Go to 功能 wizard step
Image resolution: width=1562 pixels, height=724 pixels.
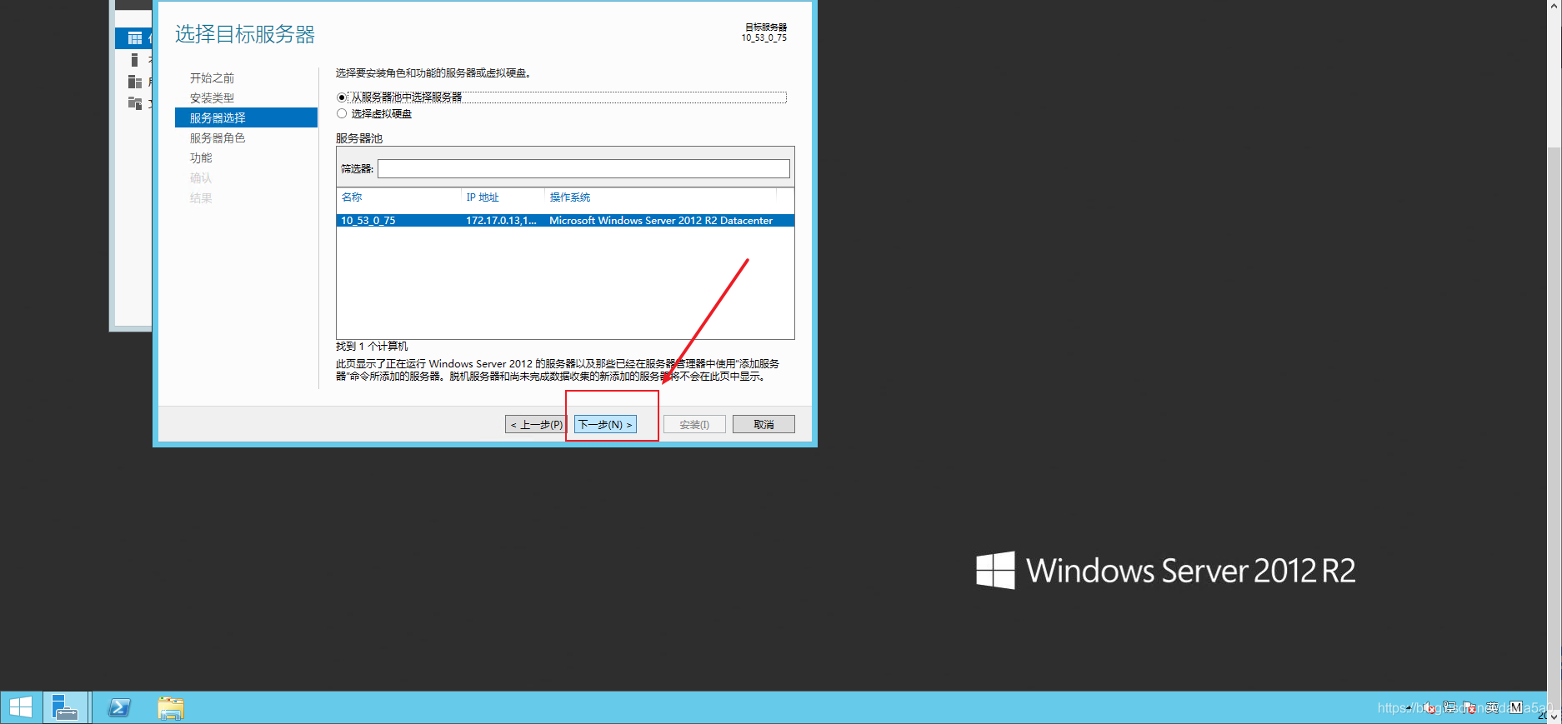coord(201,157)
